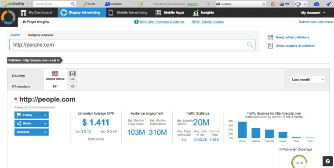Open NEW: Tutorial Videos link
The image size is (334, 168).
coord(207,22)
